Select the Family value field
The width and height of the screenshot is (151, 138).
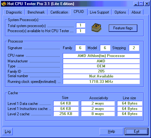(80, 48)
